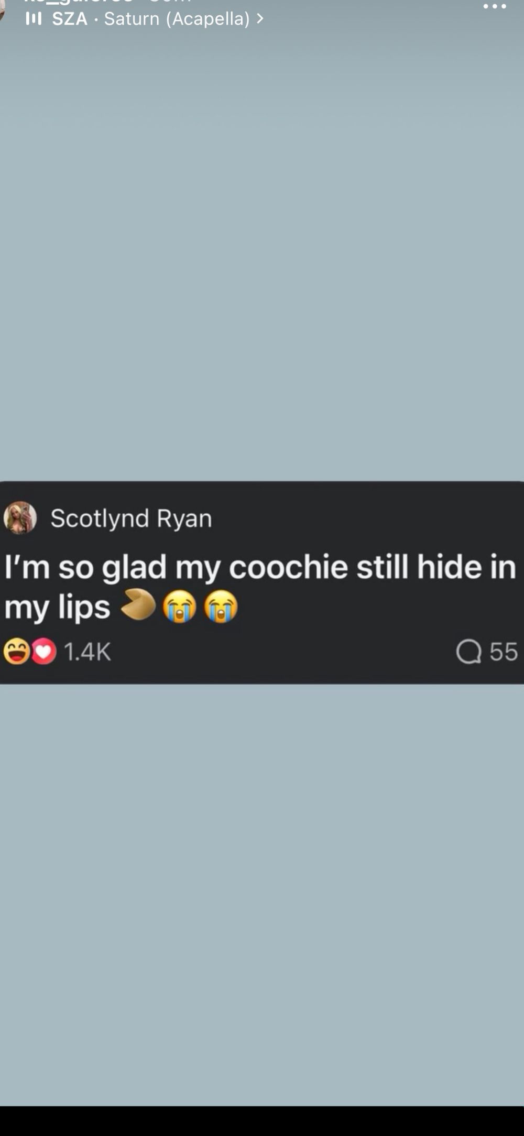524x1136 pixels.
Task: Tap the first crying face emoji
Action: point(179,606)
